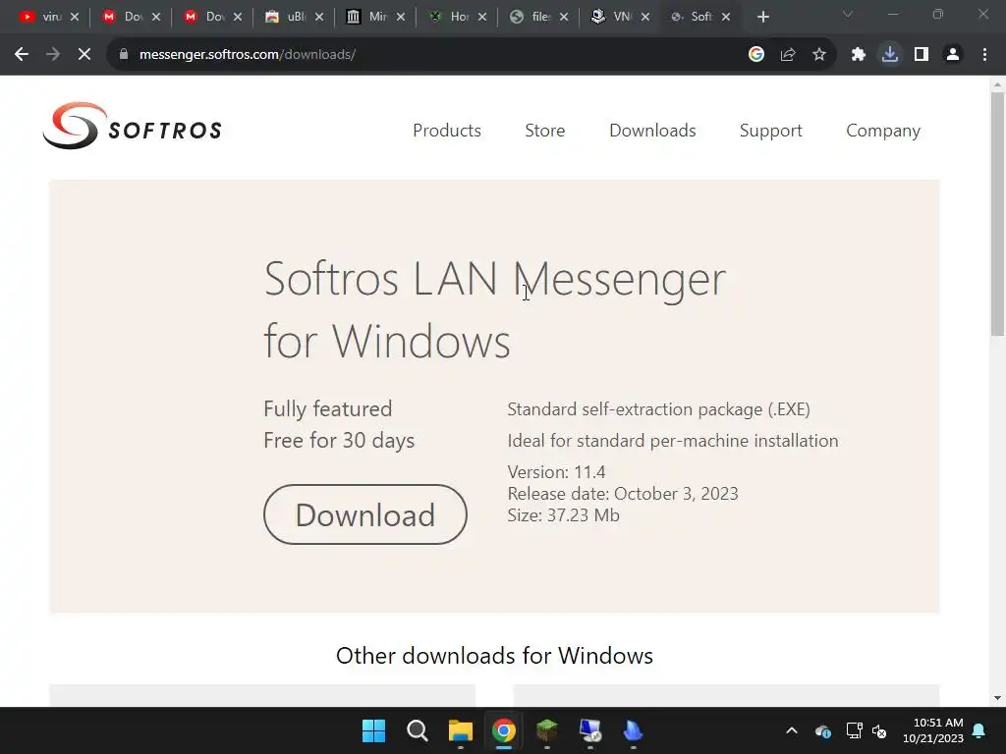1006x754 pixels.
Task: Open the tab search chevron
Action: point(848,14)
